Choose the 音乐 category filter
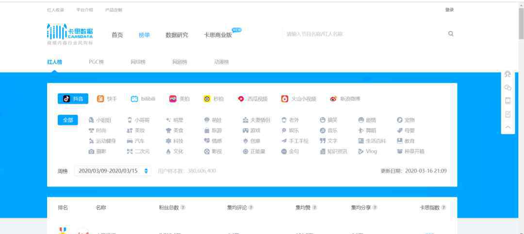 [328, 130]
